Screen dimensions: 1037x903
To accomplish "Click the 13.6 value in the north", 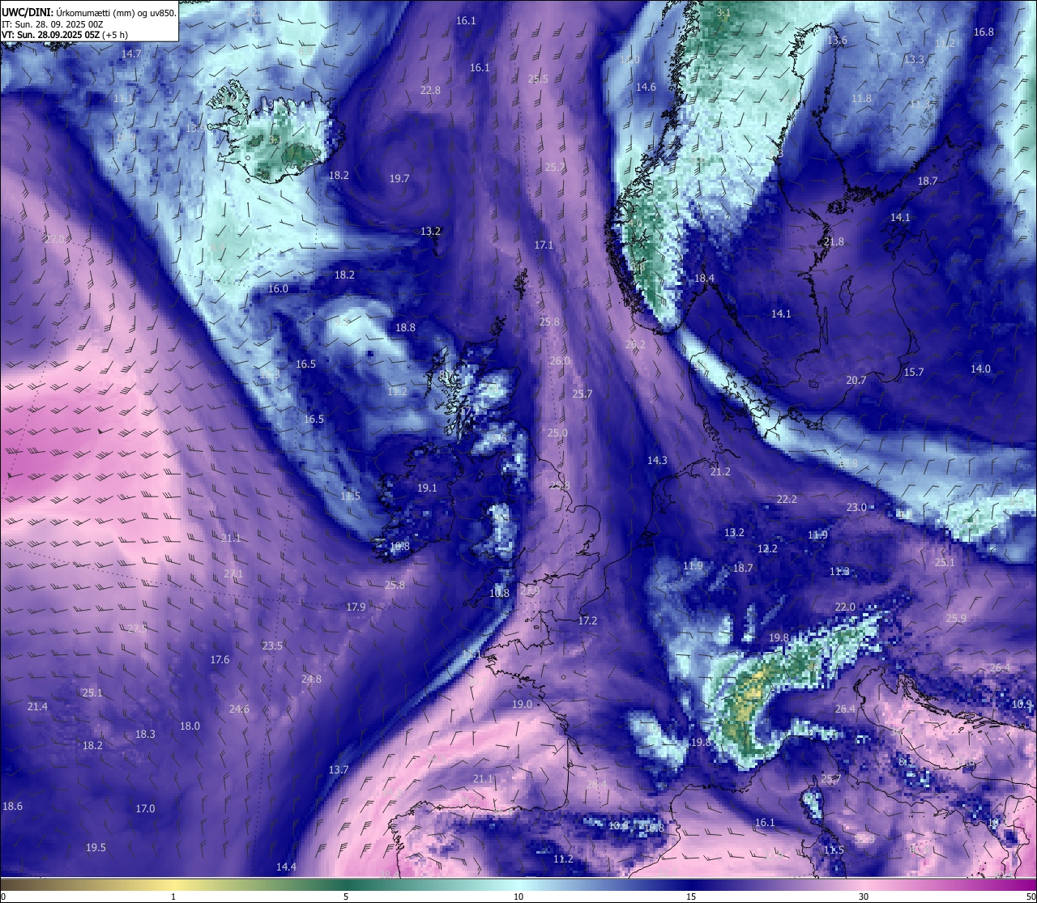I will 837,40.
